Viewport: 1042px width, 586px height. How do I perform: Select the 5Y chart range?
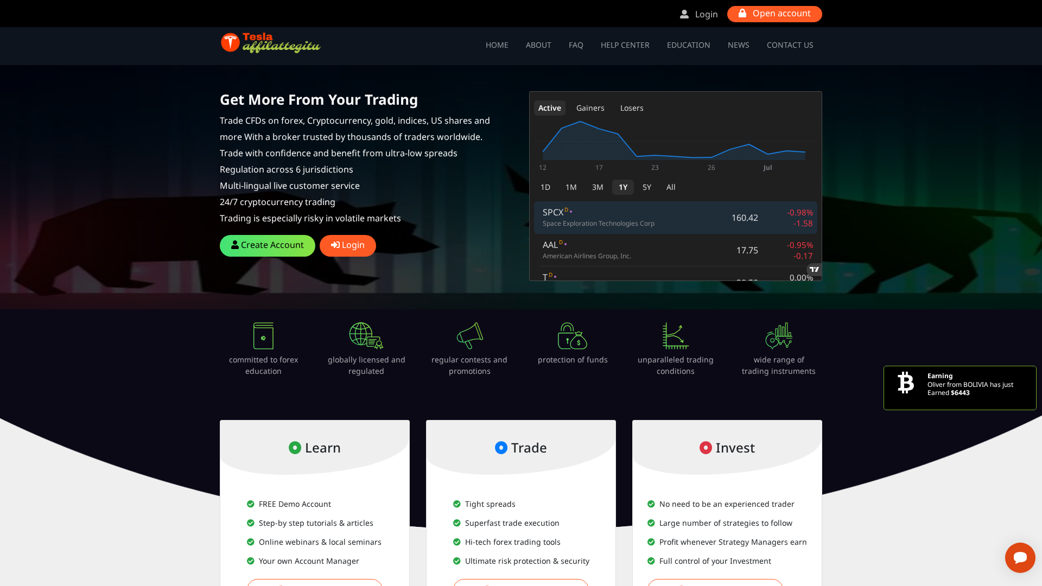[647, 187]
